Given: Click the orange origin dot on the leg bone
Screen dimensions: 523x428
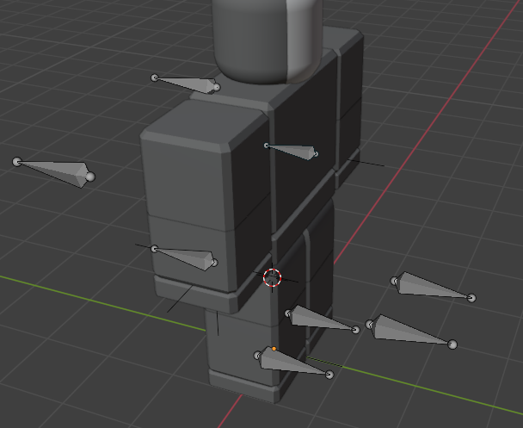Looking at the screenshot, I should tap(274, 349).
